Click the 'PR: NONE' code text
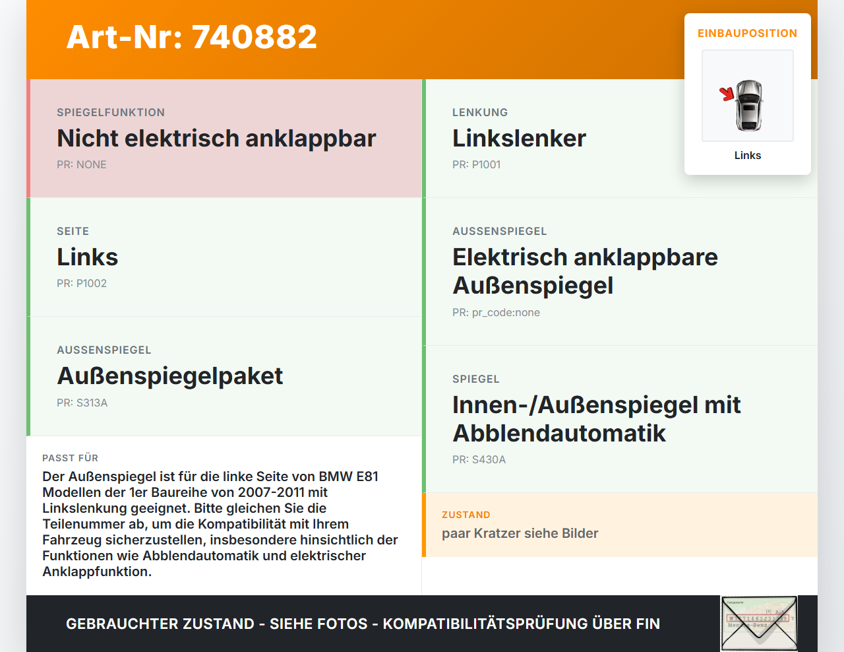844x652 pixels. click(x=82, y=165)
